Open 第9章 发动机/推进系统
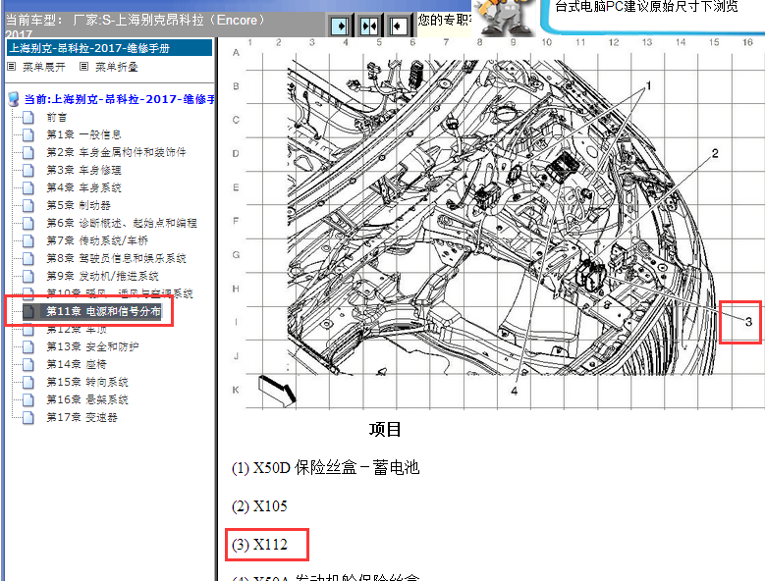 (102, 276)
